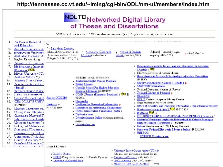Open University Theses On-Line Group link

(136, 150)
